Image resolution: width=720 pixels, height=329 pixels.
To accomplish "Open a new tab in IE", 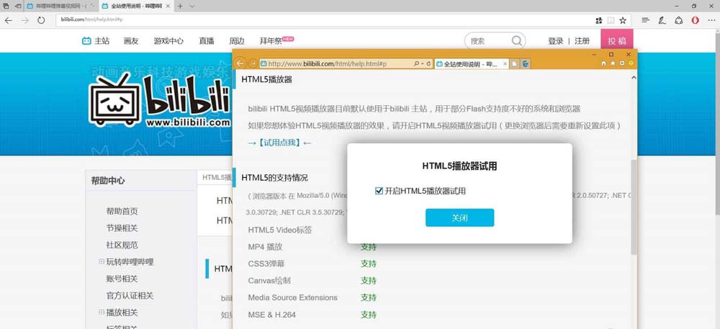I will [x=515, y=64].
